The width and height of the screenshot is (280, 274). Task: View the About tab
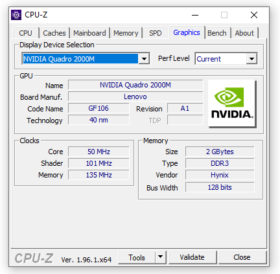pos(244,33)
